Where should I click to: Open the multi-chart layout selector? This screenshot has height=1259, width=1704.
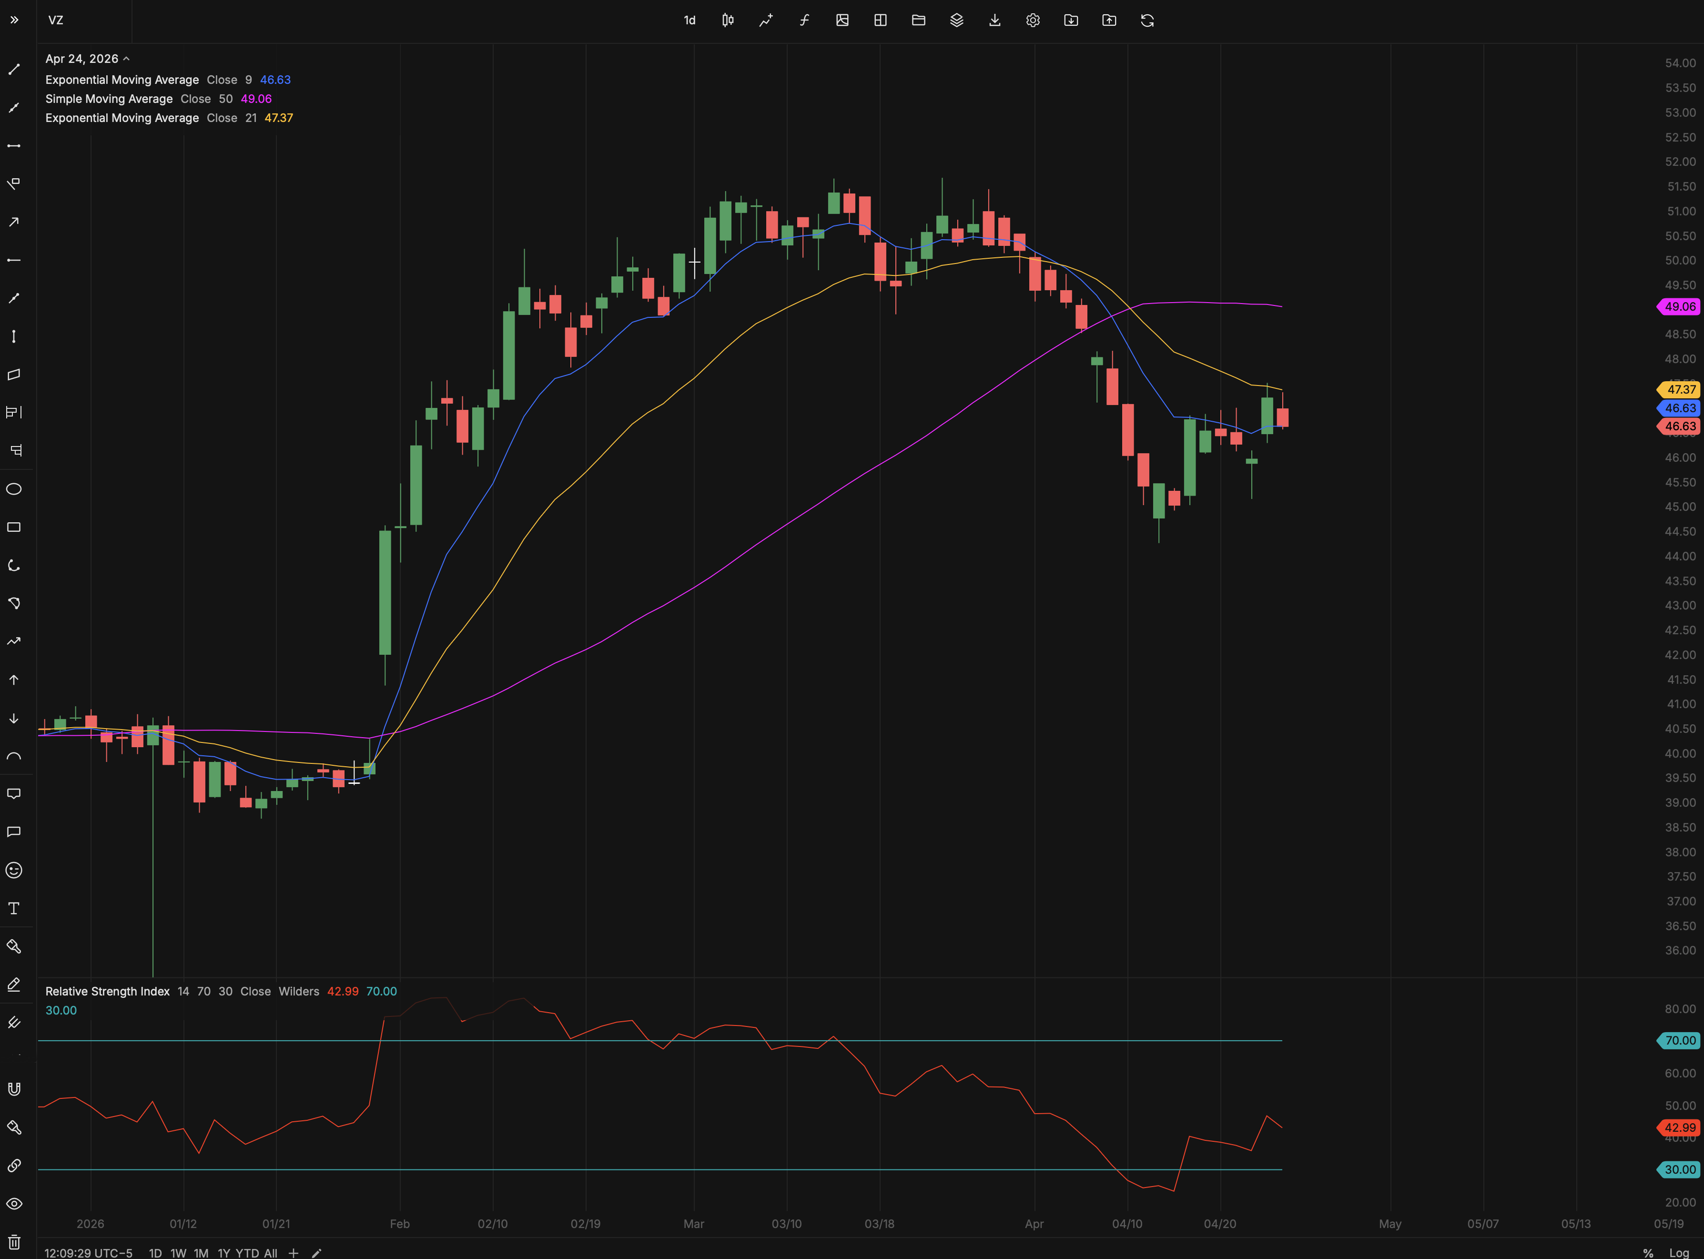[880, 20]
